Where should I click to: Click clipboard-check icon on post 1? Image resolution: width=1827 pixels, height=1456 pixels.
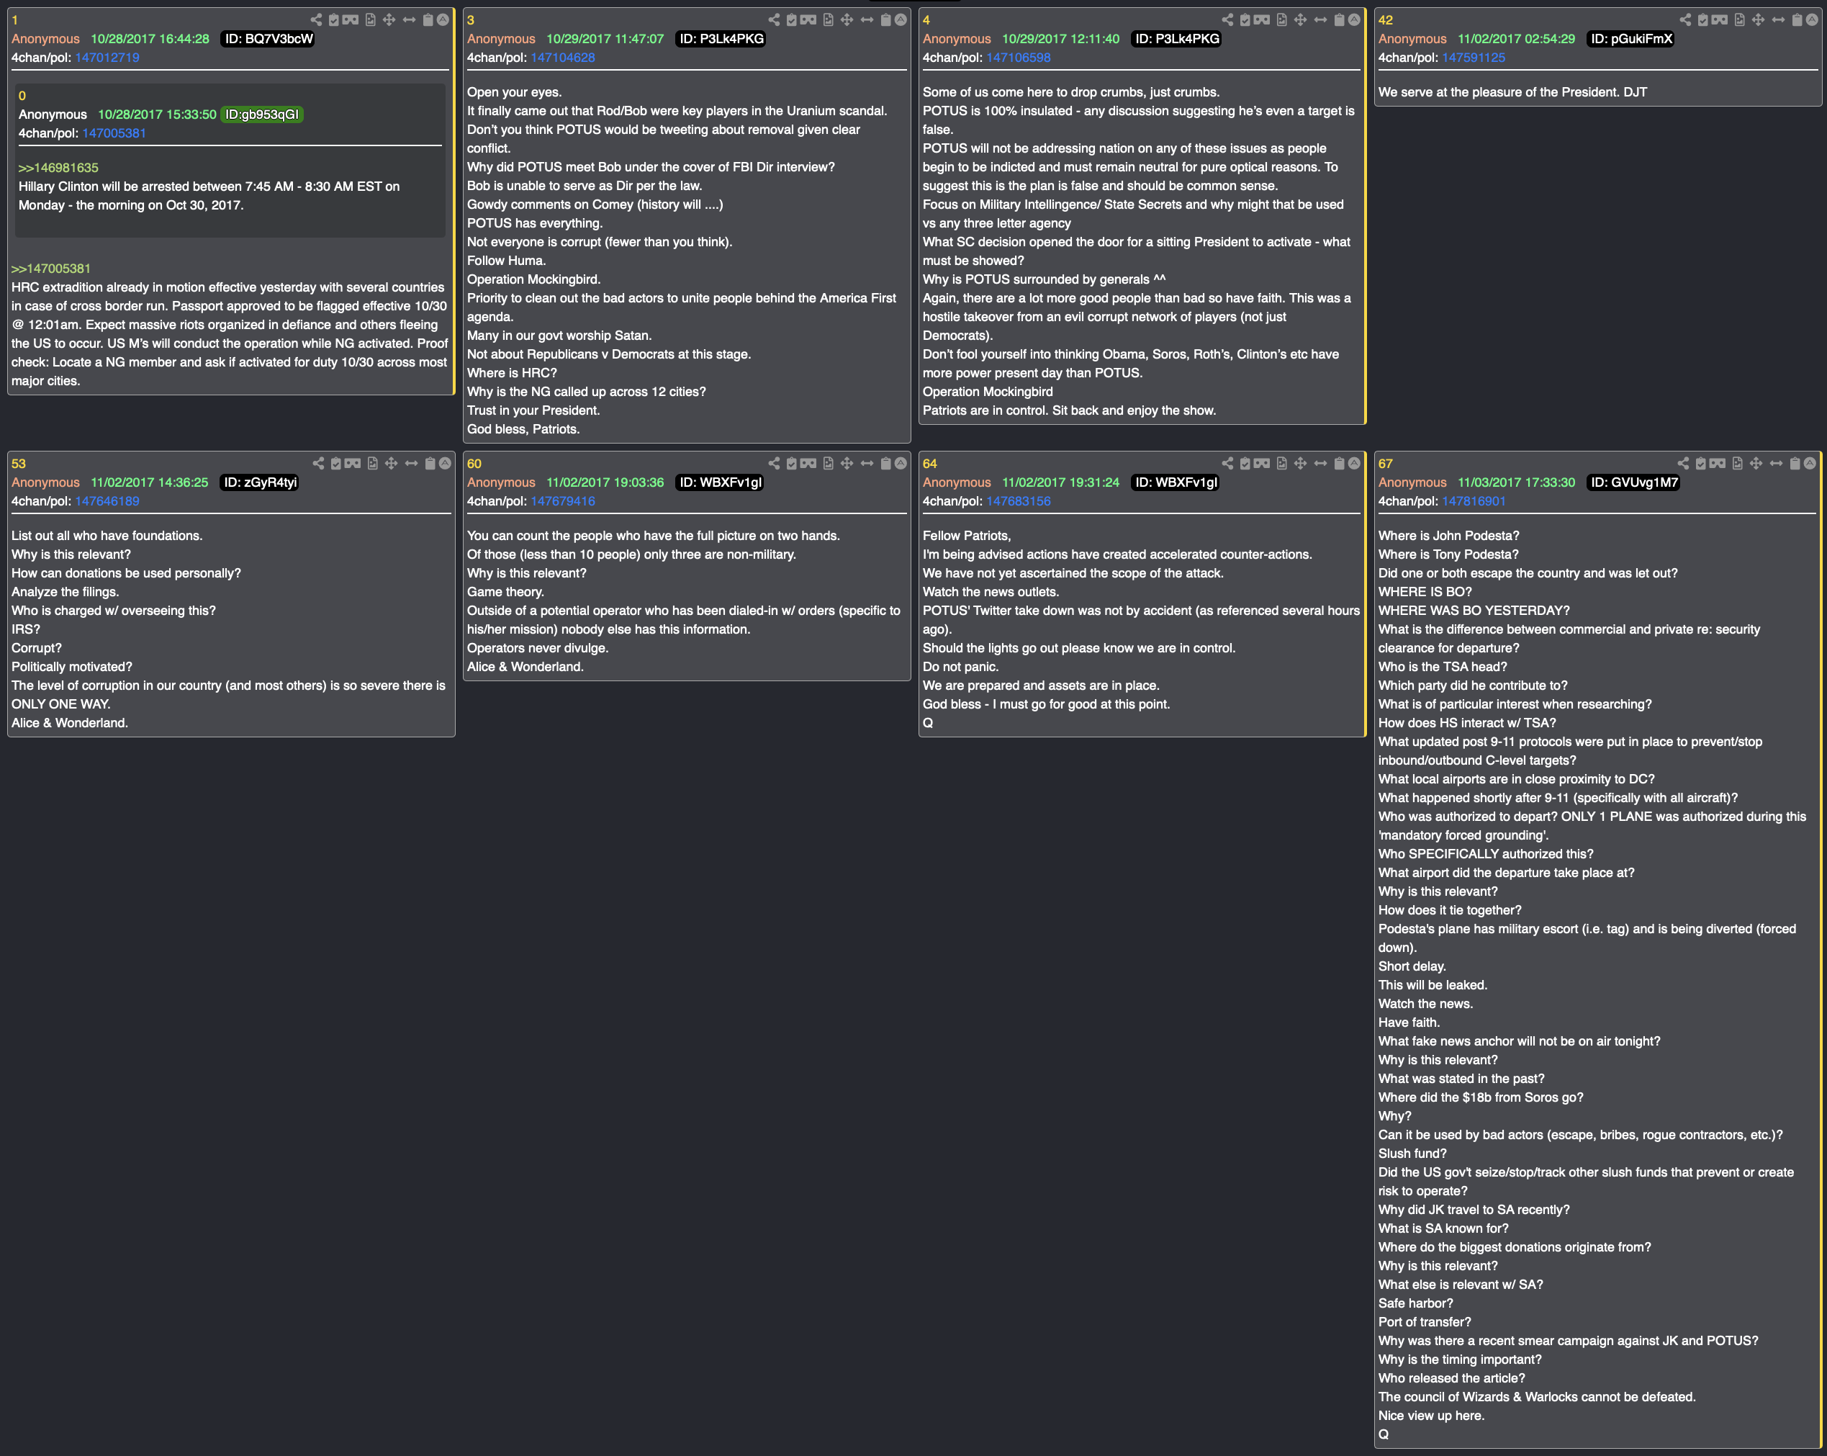click(334, 19)
